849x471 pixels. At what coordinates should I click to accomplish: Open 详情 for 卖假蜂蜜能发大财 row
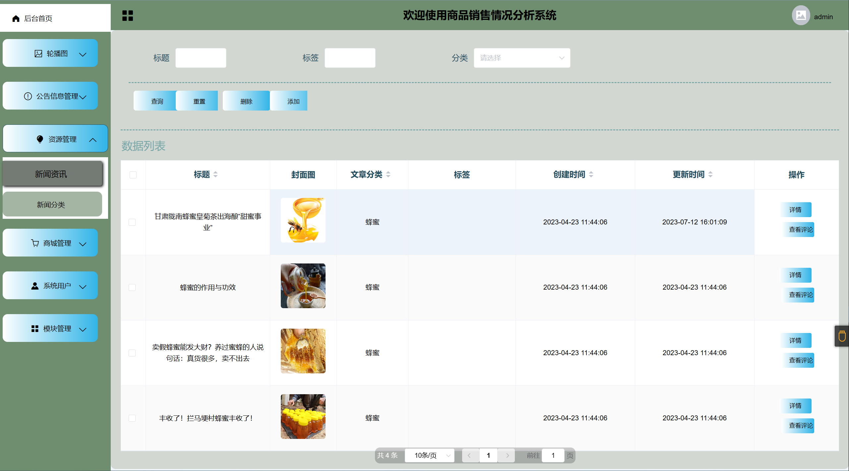click(x=795, y=340)
